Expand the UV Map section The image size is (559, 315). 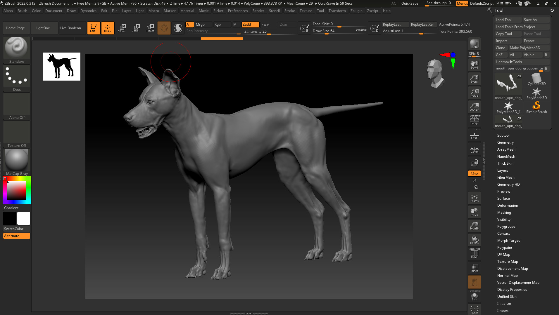click(x=503, y=255)
